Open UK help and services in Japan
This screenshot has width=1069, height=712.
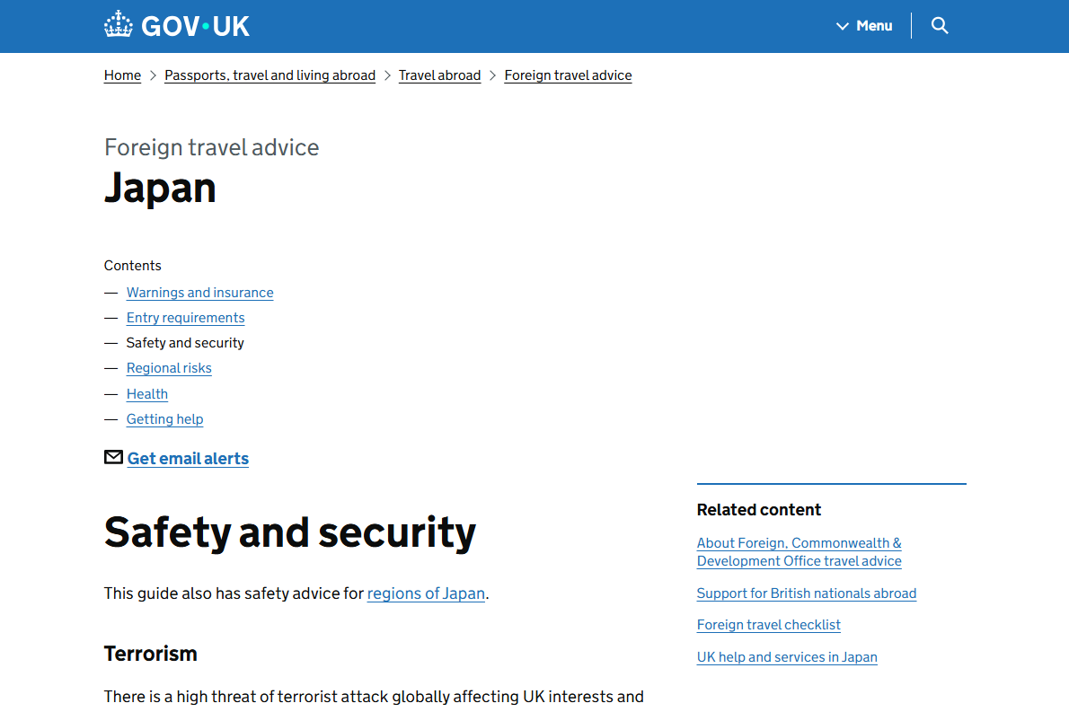(787, 657)
